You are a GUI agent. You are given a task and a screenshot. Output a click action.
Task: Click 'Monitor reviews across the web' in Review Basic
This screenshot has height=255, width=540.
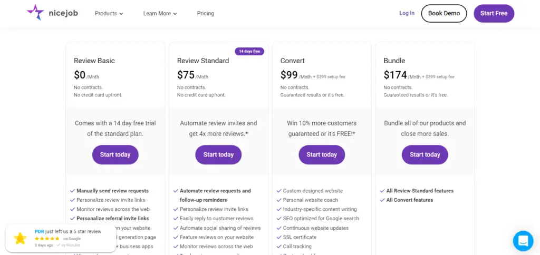coord(113,209)
